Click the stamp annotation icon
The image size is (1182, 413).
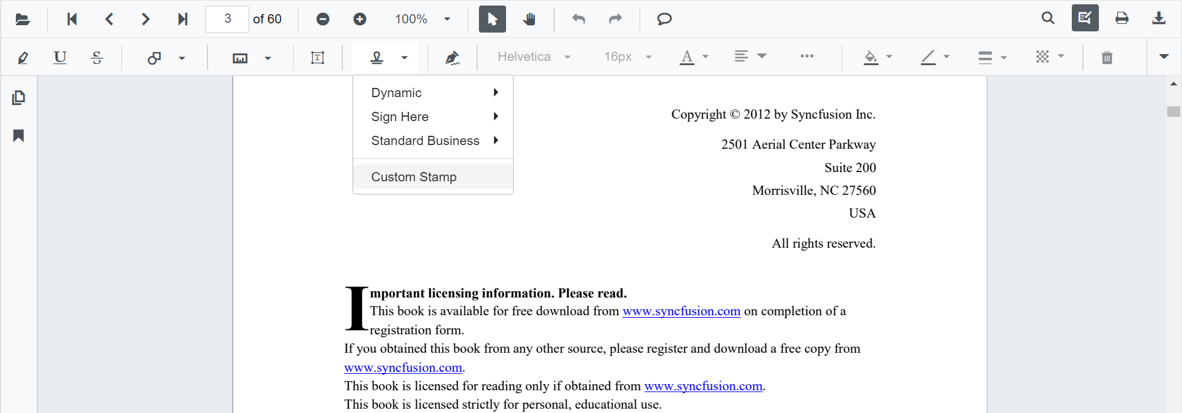coord(377,58)
